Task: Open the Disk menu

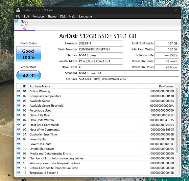Action: pos(63,16)
